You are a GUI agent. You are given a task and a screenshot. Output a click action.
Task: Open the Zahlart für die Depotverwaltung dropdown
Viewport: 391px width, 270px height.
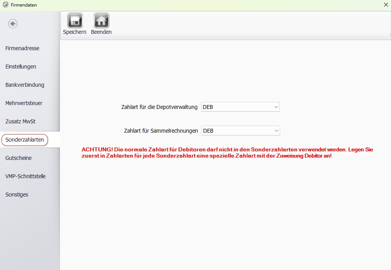pos(275,107)
